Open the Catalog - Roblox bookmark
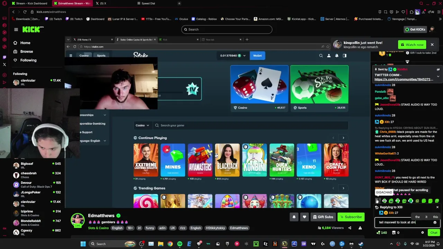The width and height of the screenshot is (443, 249). pyautogui.click(x=204, y=19)
